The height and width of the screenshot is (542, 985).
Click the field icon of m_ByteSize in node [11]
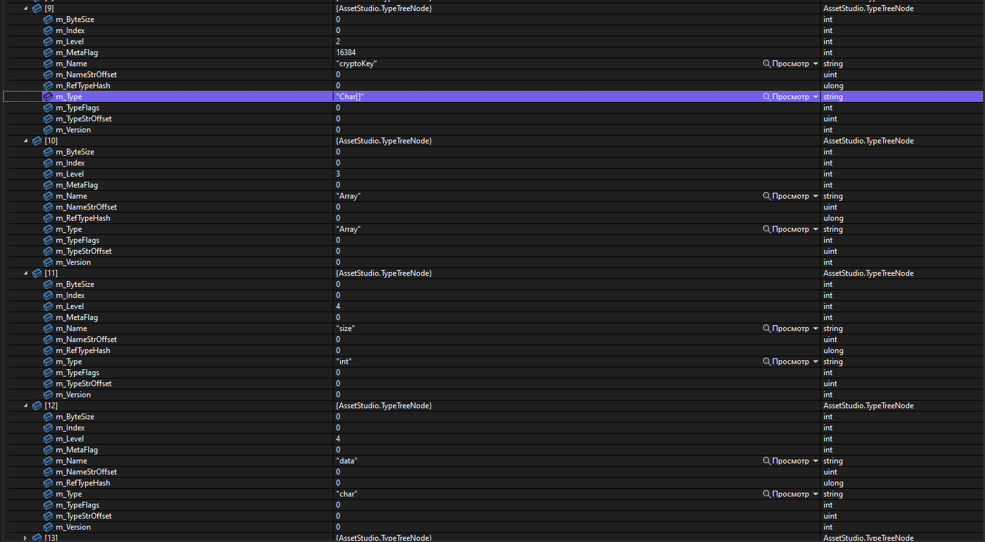tap(48, 284)
